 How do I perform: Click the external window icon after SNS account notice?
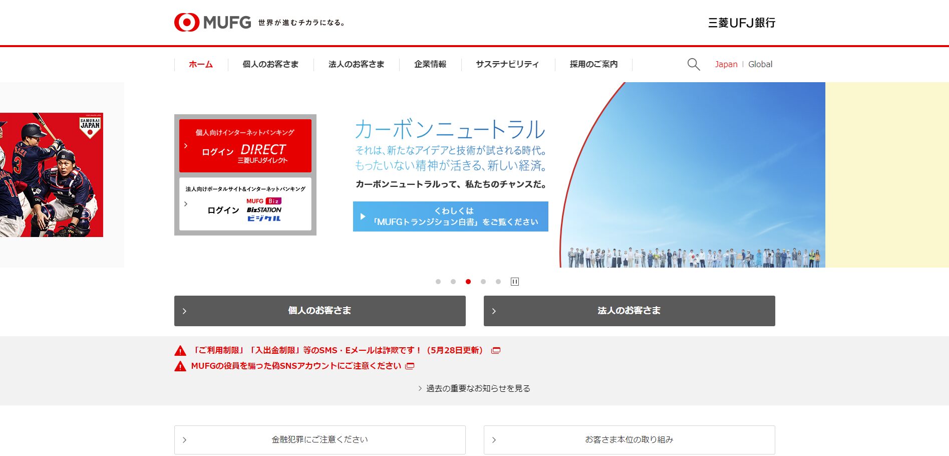[x=410, y=366]
